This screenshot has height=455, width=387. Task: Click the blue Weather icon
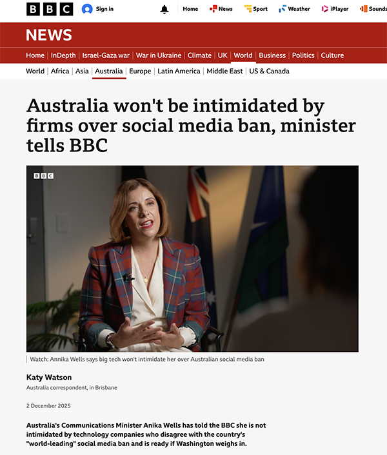(x=283, y=9)
